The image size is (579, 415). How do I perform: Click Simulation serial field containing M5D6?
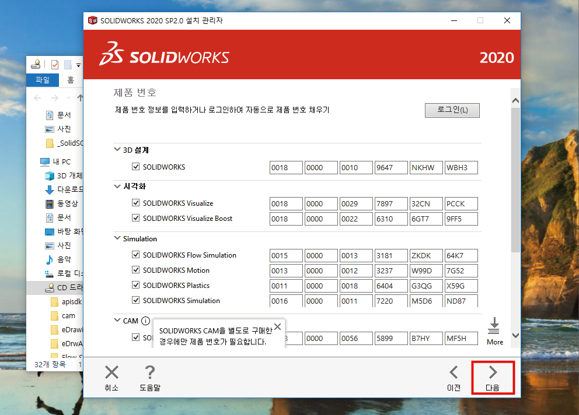(x=426, y=301)
